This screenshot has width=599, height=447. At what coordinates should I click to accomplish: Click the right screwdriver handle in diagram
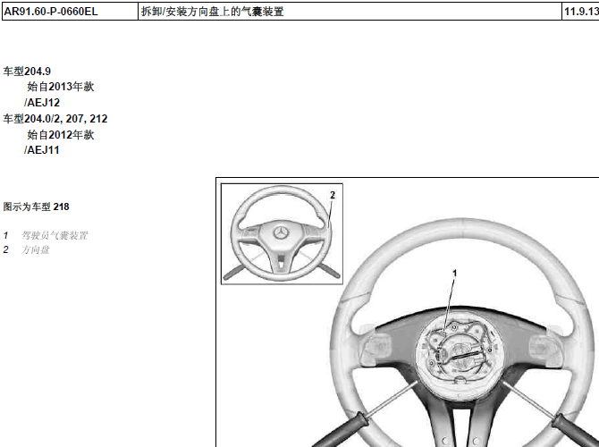coord(577,431)
